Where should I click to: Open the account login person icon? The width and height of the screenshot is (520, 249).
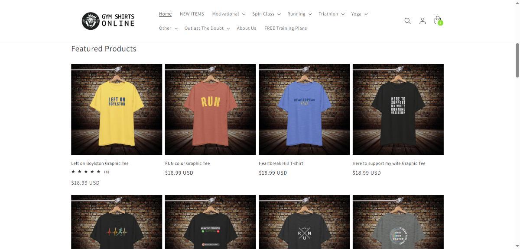click(422, 21)
